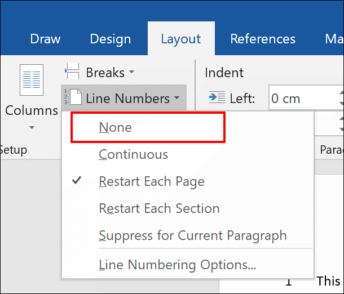Screen dimensions: 344x294
Task: Select Continuous line numbering
Action: coord(133,154)
